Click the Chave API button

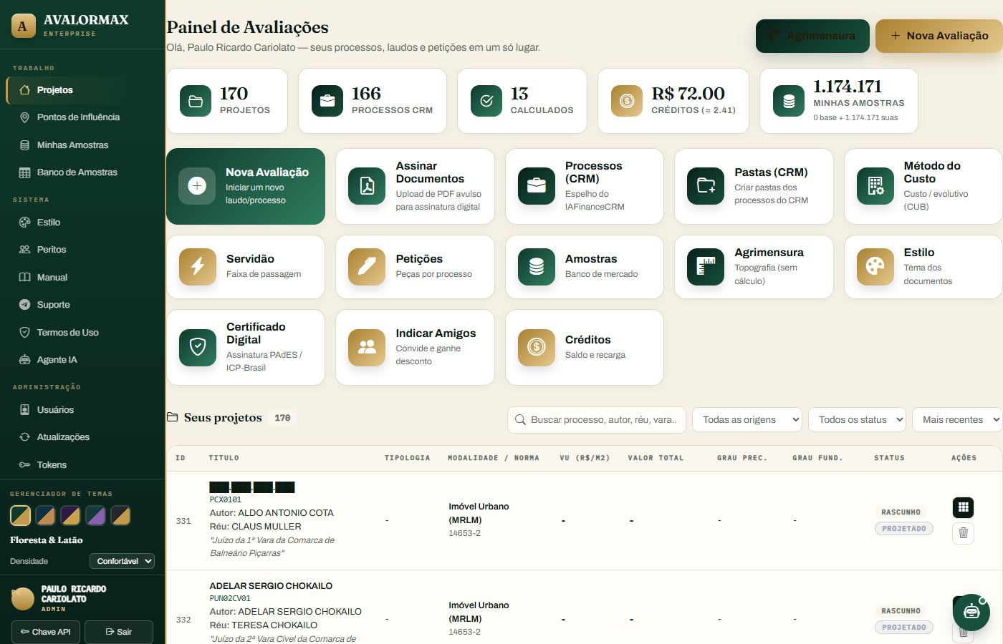click(x=46, y=632)
